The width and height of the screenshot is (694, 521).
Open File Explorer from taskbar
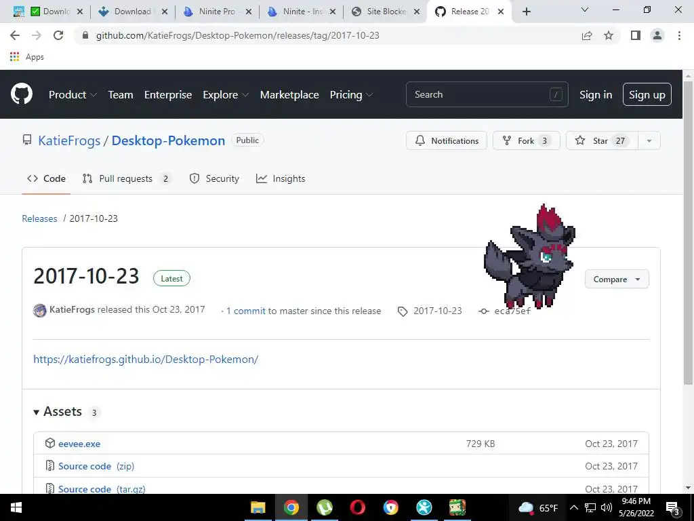pyautogui.click(x=258, y=507)
